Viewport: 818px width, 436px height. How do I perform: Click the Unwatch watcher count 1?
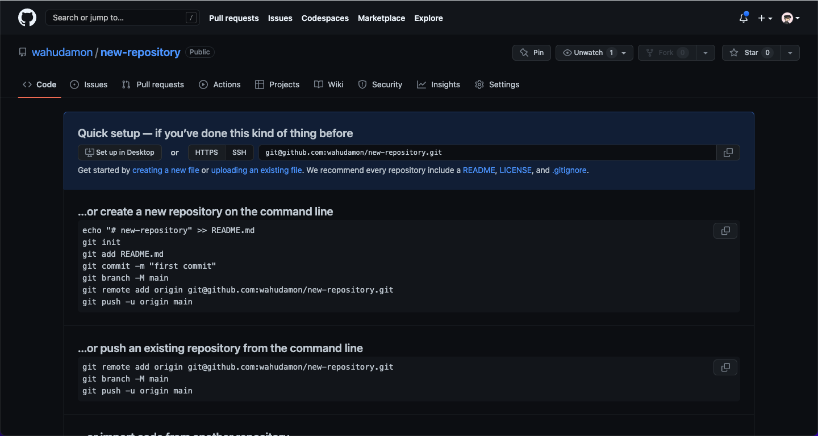pos(612,53)
